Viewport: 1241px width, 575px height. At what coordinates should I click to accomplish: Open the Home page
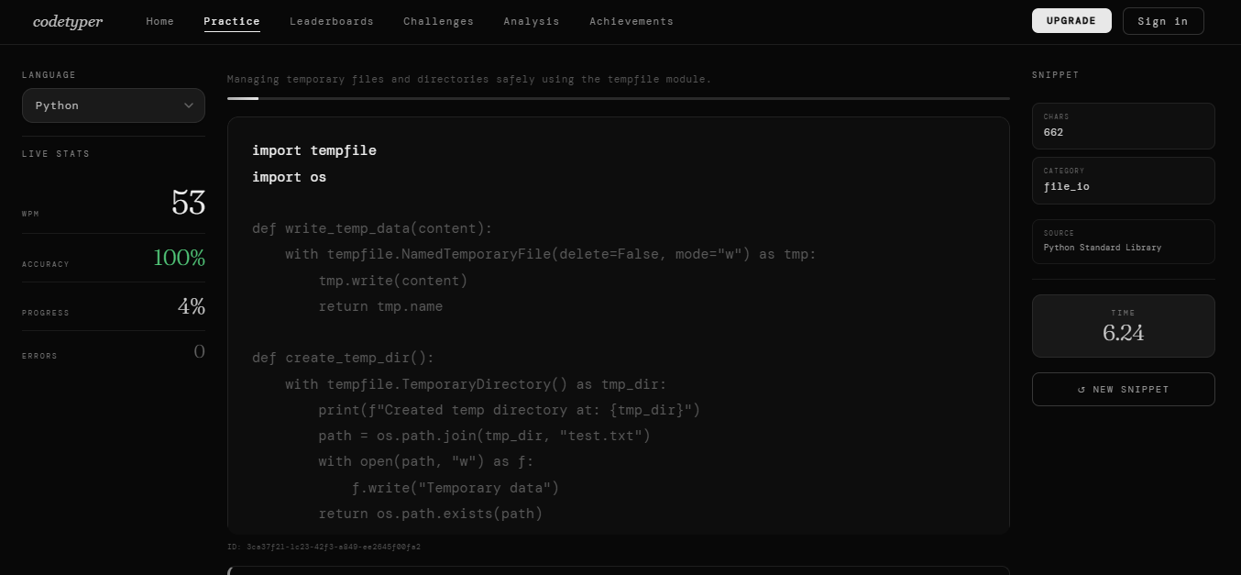(x=159, y=21)
